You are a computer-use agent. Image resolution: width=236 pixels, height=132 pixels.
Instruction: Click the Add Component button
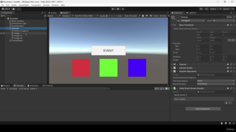203,109
